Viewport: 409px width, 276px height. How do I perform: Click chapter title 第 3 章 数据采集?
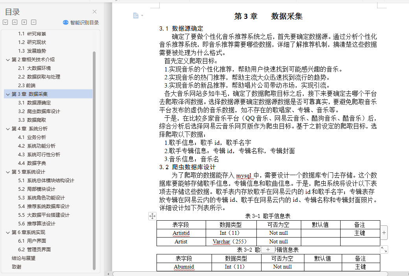point(268,16)
